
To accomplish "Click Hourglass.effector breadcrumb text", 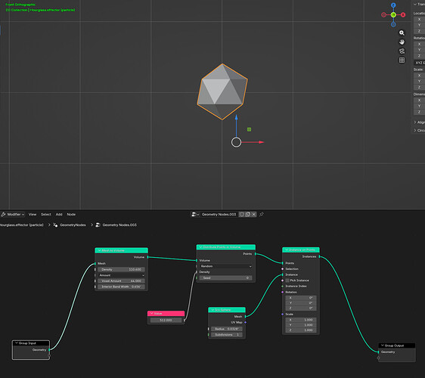I will (x=22, y=225).
